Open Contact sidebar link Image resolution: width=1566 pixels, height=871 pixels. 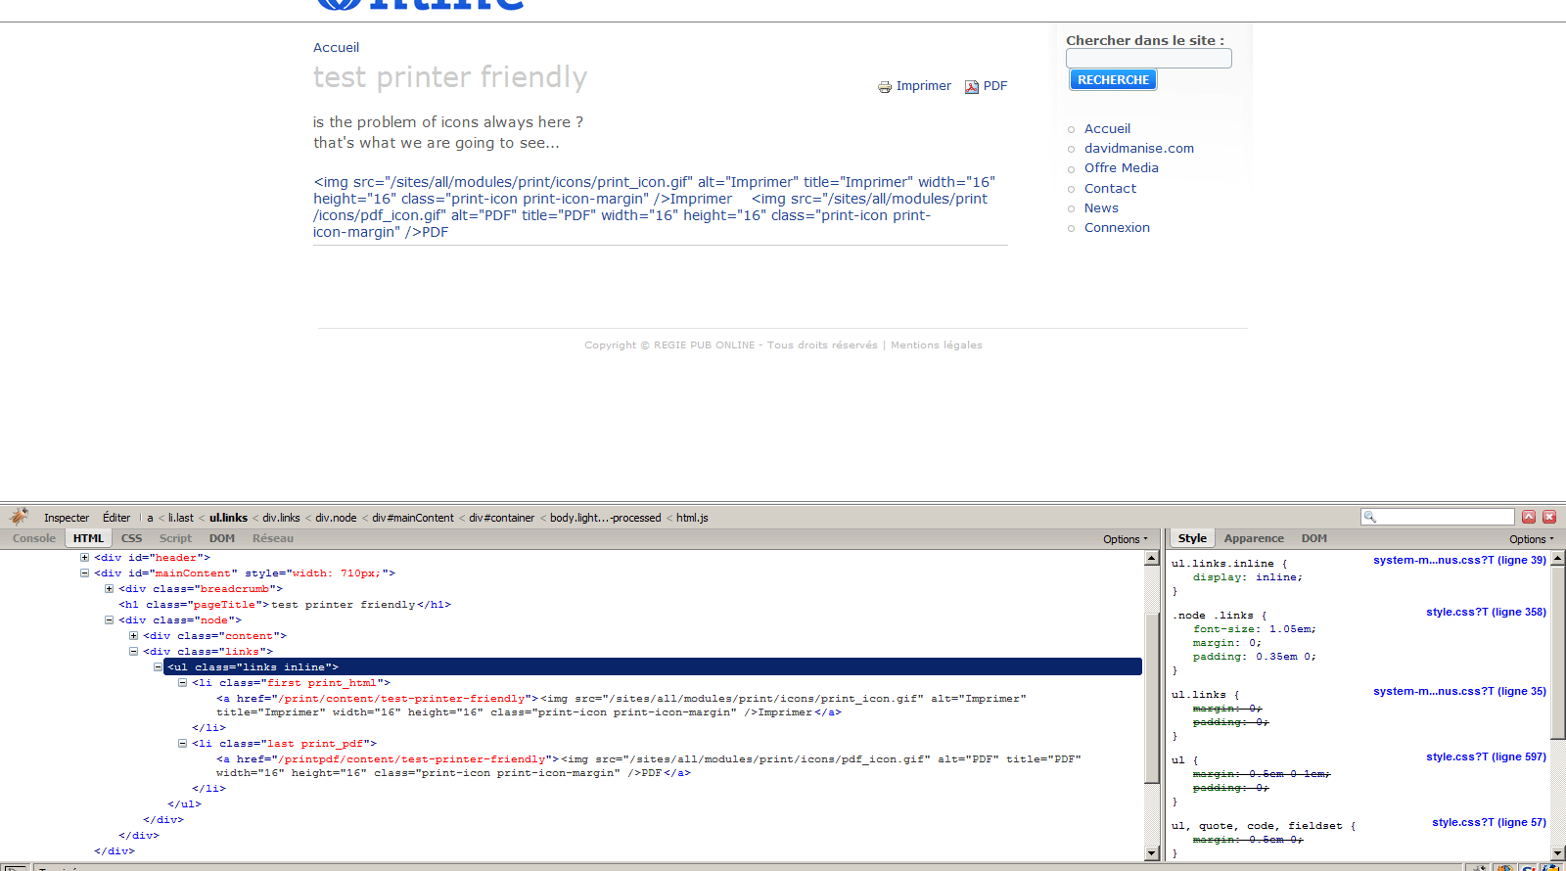click(x=1110, y=189)
